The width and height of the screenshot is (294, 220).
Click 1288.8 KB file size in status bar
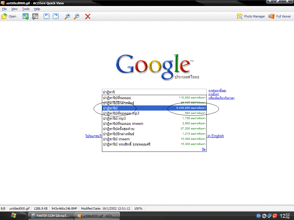coord(40,209)
